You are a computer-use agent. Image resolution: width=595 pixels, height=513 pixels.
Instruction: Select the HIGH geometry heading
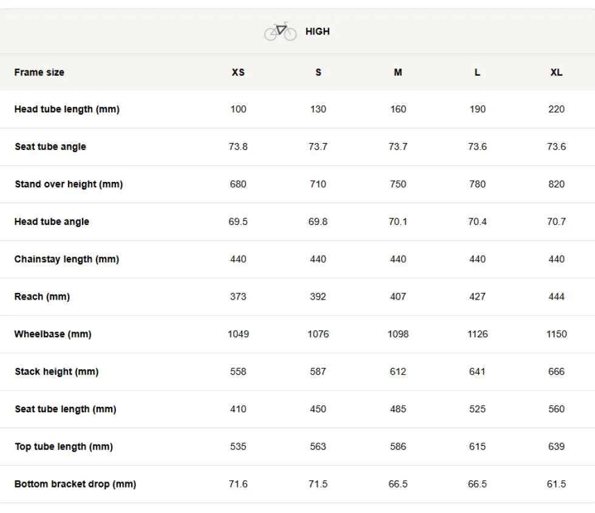click(318, 32)
